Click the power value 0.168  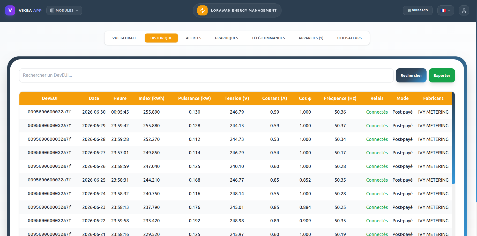tap(195, 180)
